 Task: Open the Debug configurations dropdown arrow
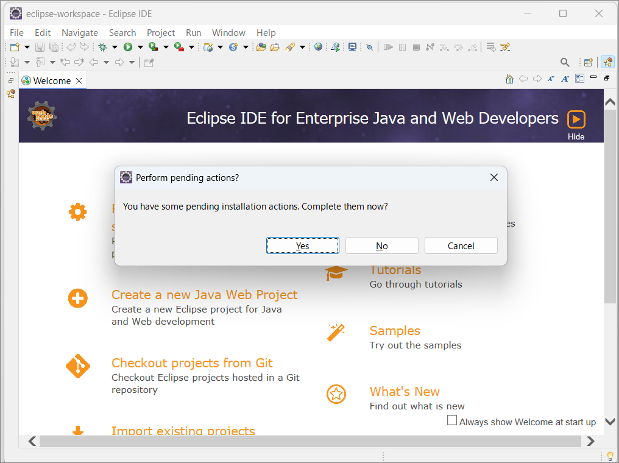(x=115, y=48)
